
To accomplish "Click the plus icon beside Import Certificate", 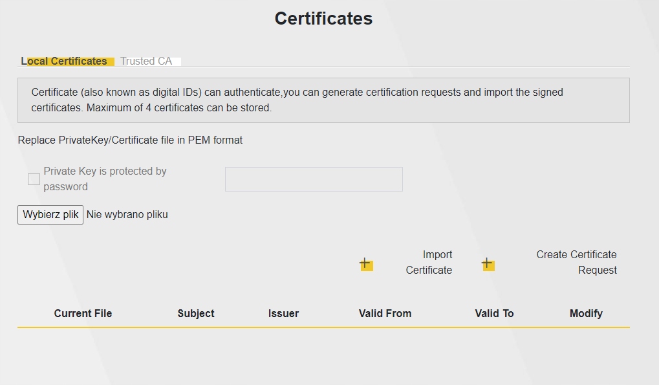I will 366,264.
